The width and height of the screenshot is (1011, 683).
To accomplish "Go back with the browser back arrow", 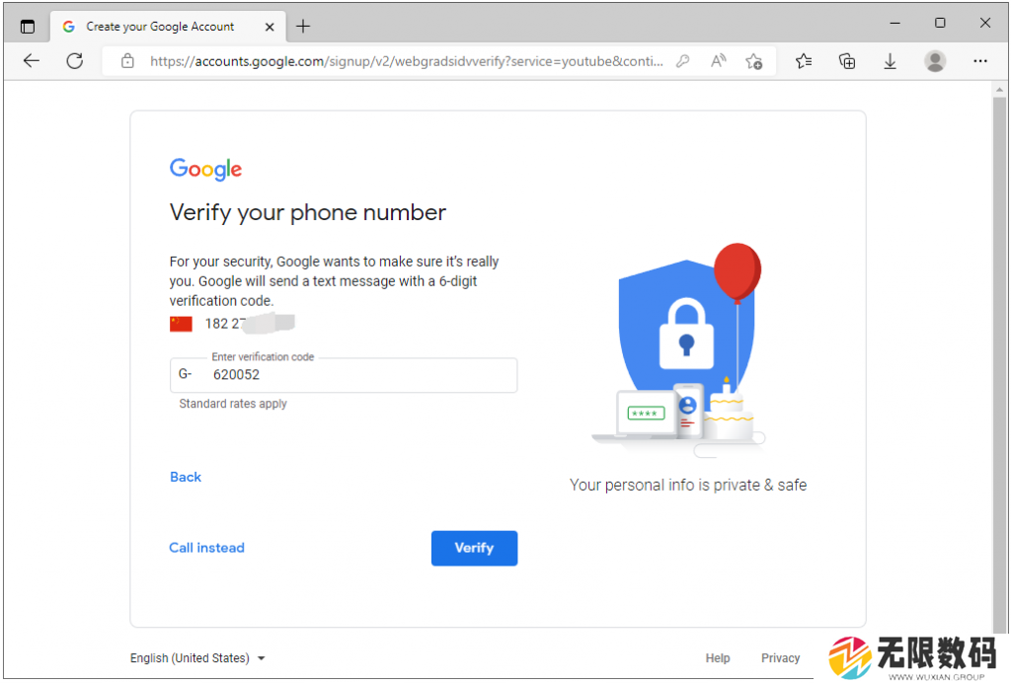I will point(31,61).
